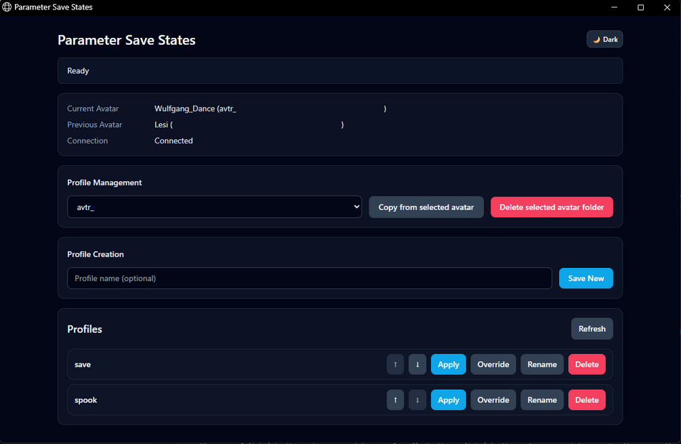
Task: Select the Wulfgang_Dance current avatar text
Action: click(270, 108)
